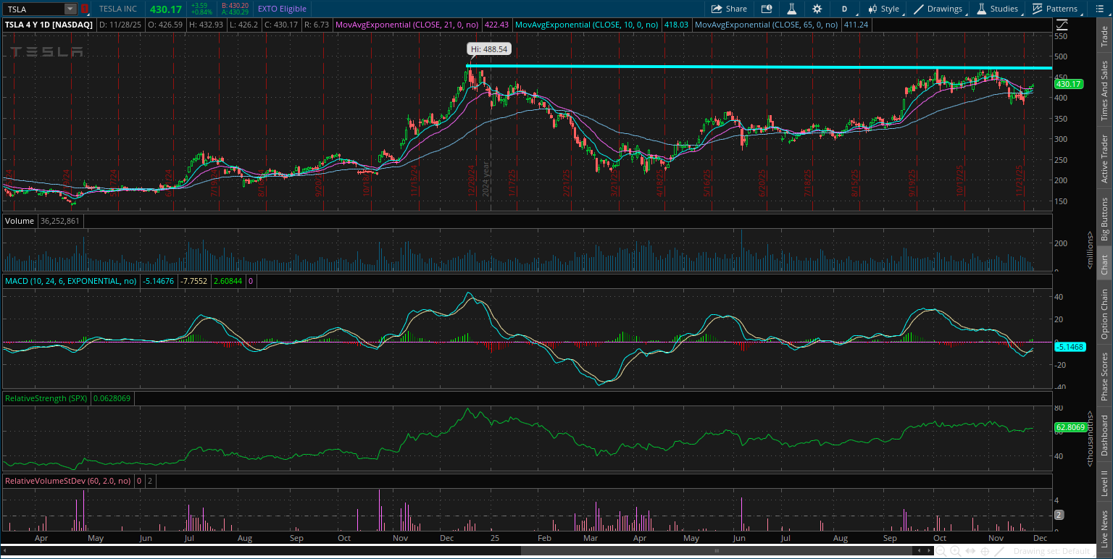Open the D timeframe dropdown

click(844, 9)
